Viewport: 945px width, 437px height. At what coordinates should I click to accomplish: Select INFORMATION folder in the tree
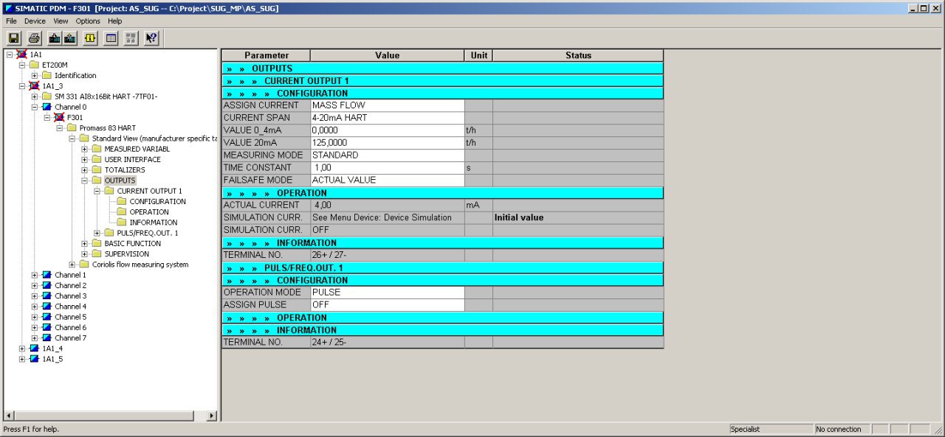pyautogui.click(x=154, y=223)
